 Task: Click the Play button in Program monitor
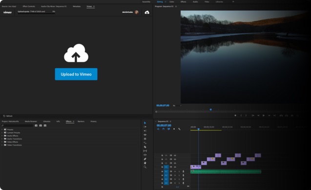pyautogui.click(x=264, y=115)
